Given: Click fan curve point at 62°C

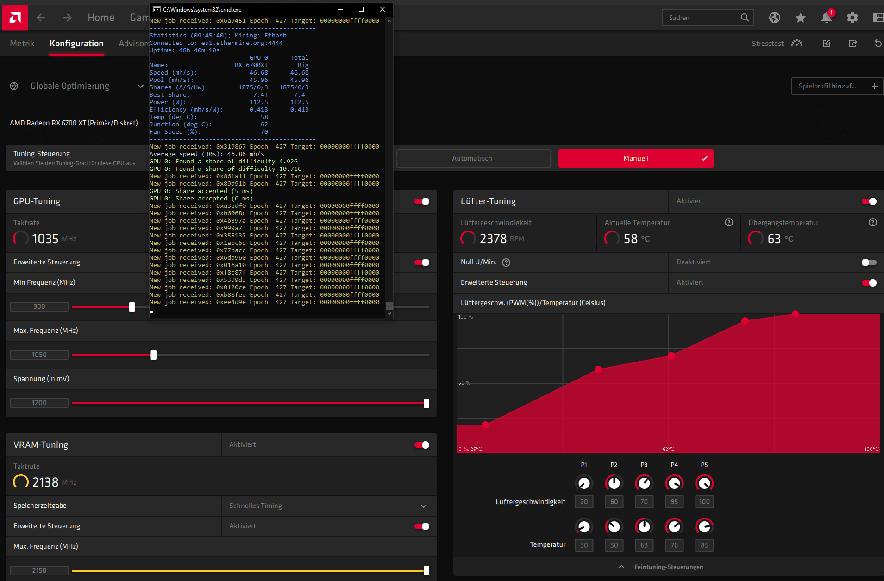Looking at the screenshot, I should pos(671,356).
